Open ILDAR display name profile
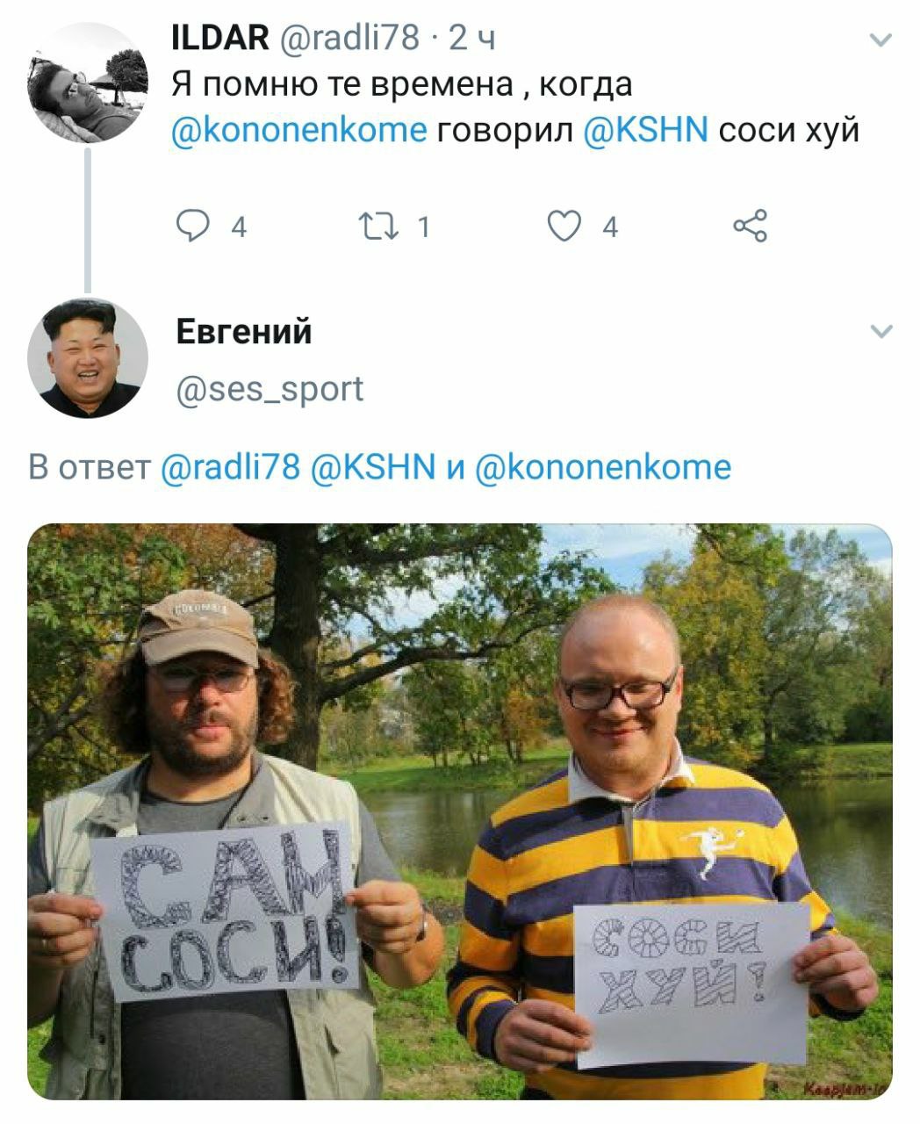Viewport: 920px width, 1124px height. tap(220, 38)
